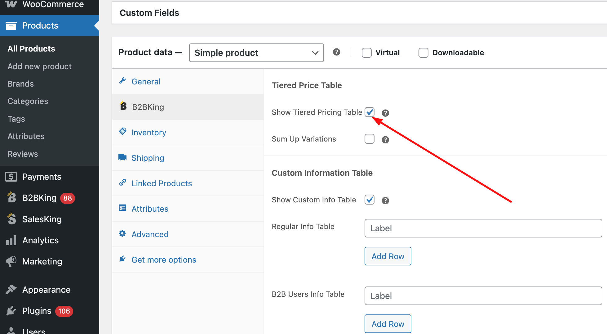Open Categories submenu link
Image resolution: width=607 pixels, height=334 pixels.
tap(28, 101)
